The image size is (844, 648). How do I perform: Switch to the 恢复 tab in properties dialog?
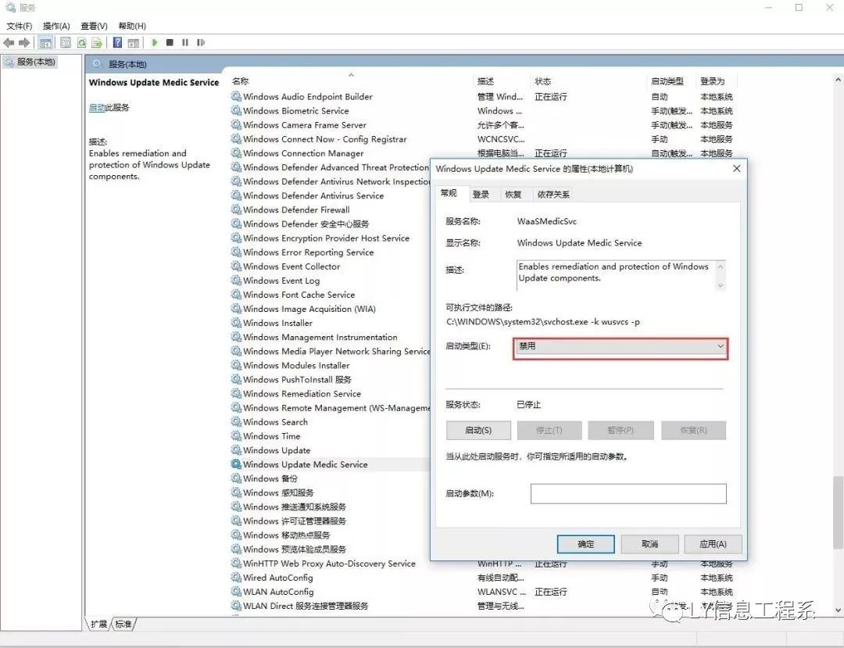click(x=513, y=195)
